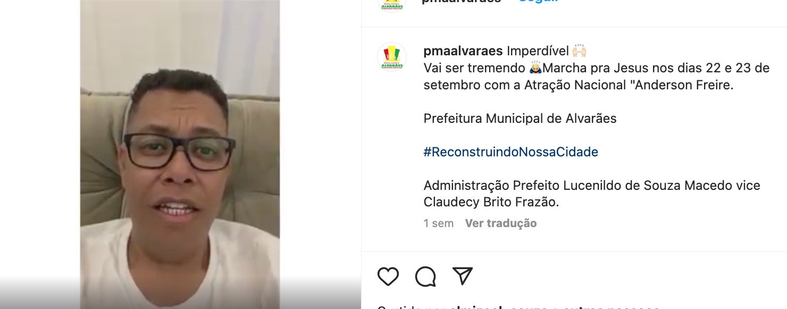Click the 1 sem post timestamp
This screenshot has width=787, height=309.
(x=439, y=223)
